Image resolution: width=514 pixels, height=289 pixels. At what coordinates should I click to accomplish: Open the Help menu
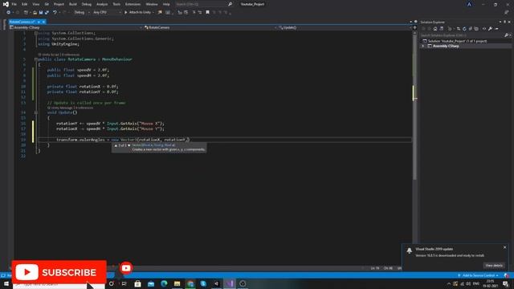tap(166, 4)
